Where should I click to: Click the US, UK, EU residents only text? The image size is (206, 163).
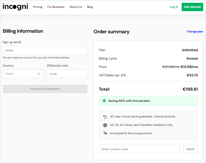(x=141, y=125)
